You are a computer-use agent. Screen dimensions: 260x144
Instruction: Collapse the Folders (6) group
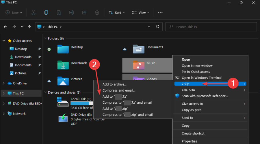click(45, 38)
